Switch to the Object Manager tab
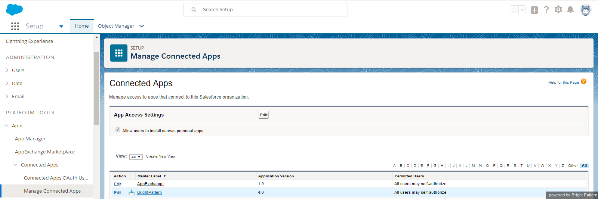Image resolution: width=598 pixels, height=199 pixels. click(x=116, y=26)
